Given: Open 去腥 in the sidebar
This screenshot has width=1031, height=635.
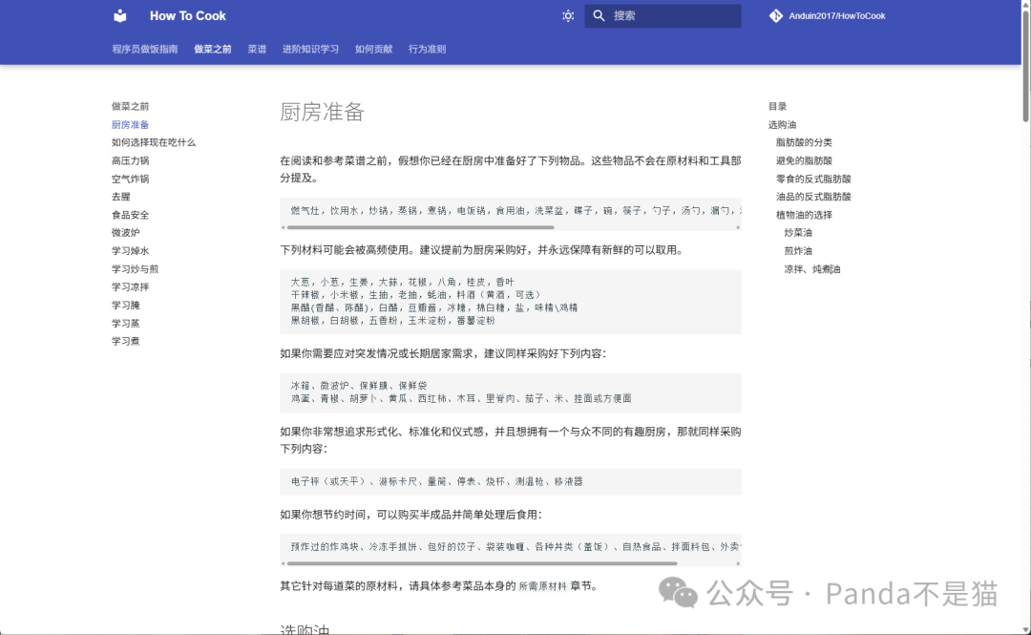Looking at the screenshot, I should (x=121, y=196).
